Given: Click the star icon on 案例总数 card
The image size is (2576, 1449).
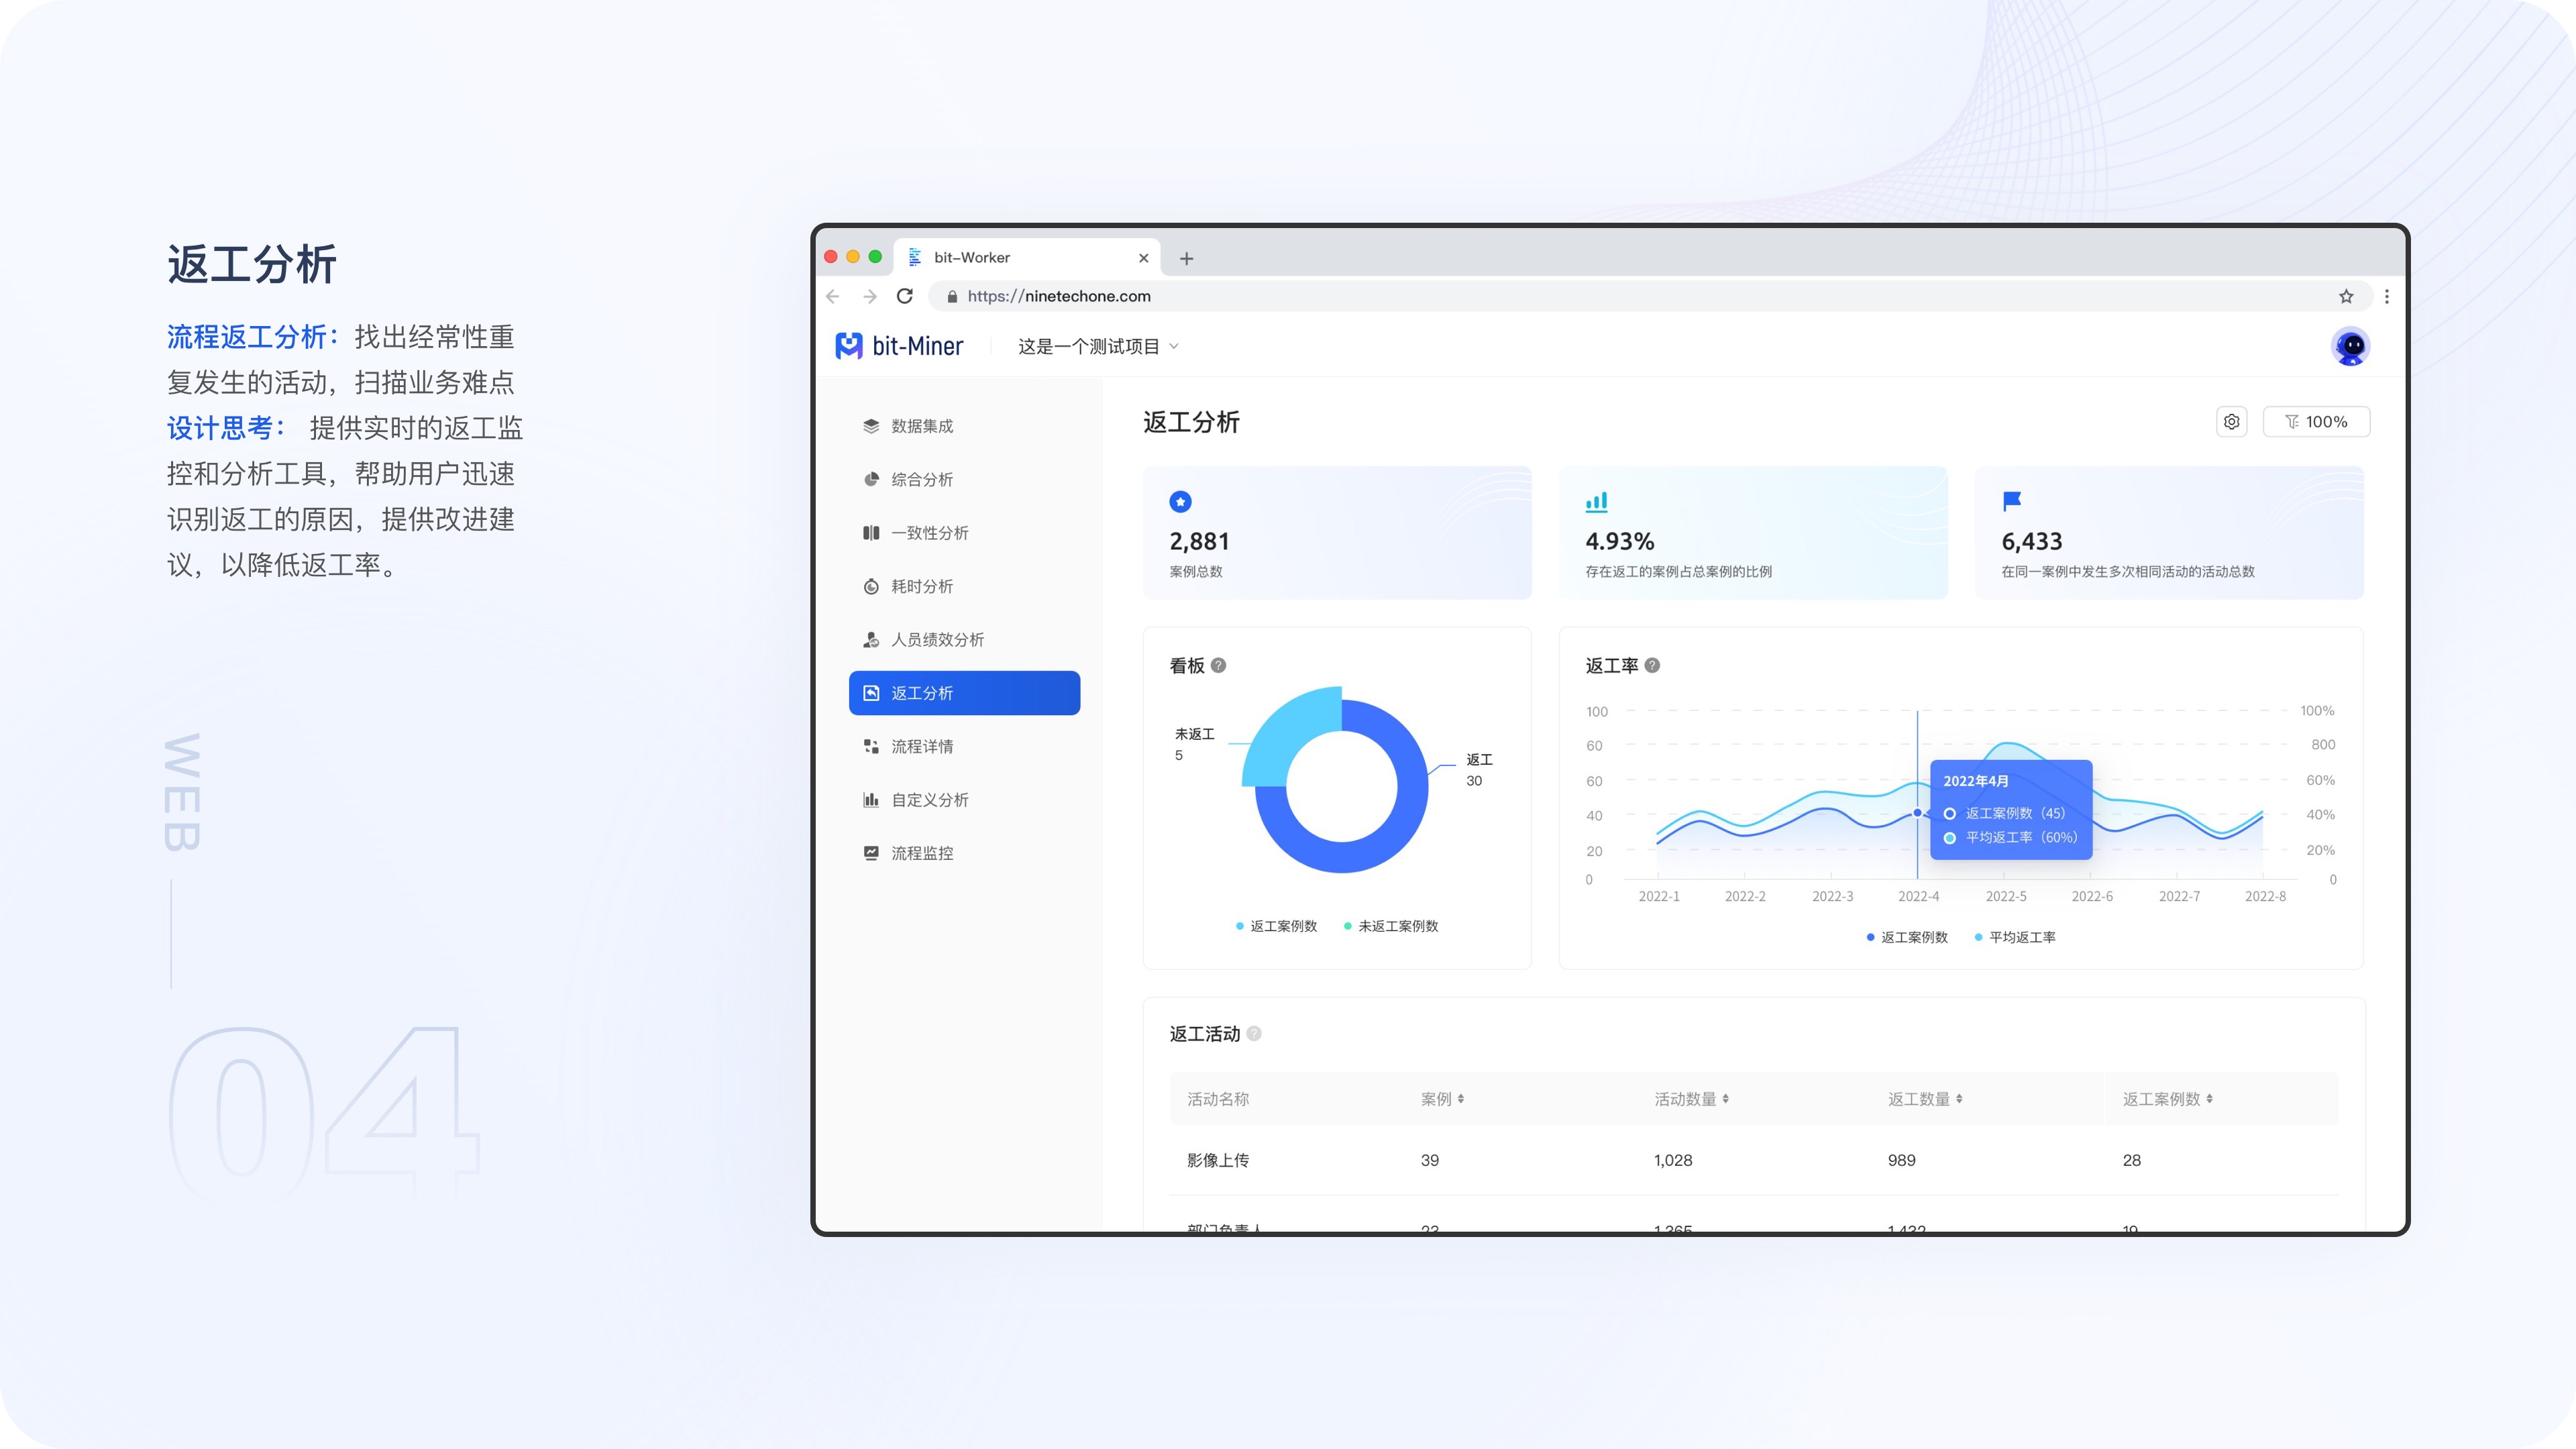Looking at the screenshot, I should 1180,501.
